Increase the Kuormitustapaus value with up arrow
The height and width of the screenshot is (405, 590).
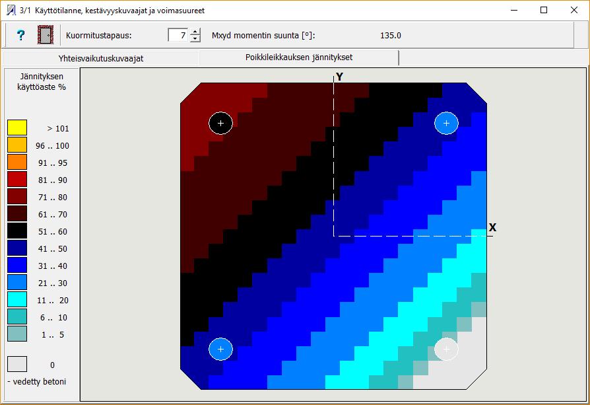tap(195, 32)
